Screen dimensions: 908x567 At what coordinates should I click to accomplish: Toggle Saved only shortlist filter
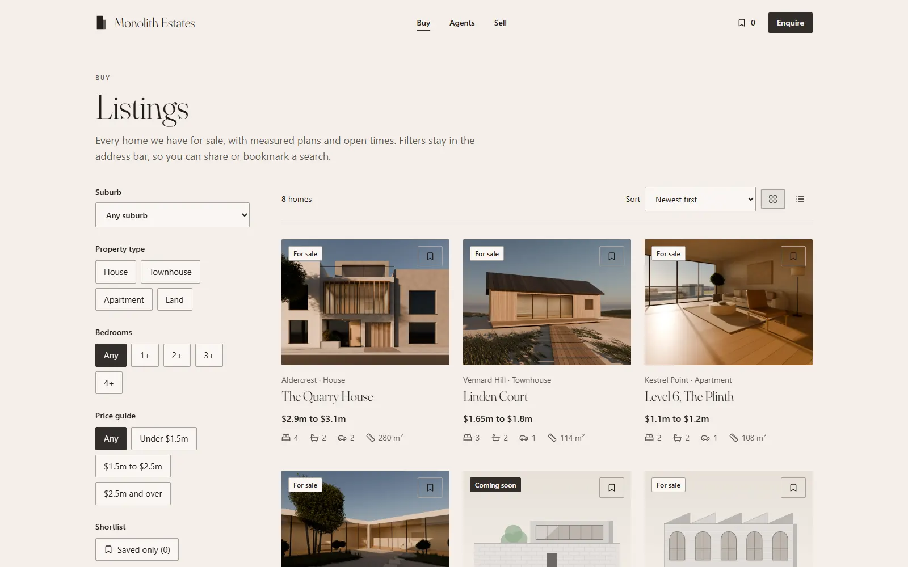point(137,549)
